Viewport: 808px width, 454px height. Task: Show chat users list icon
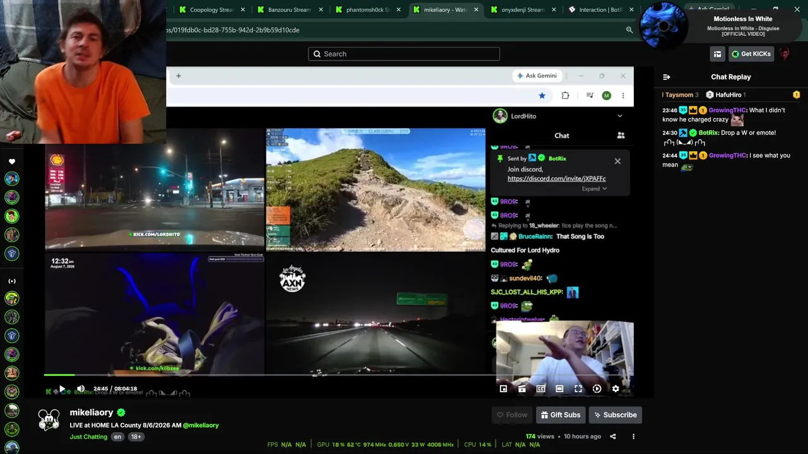621,136
